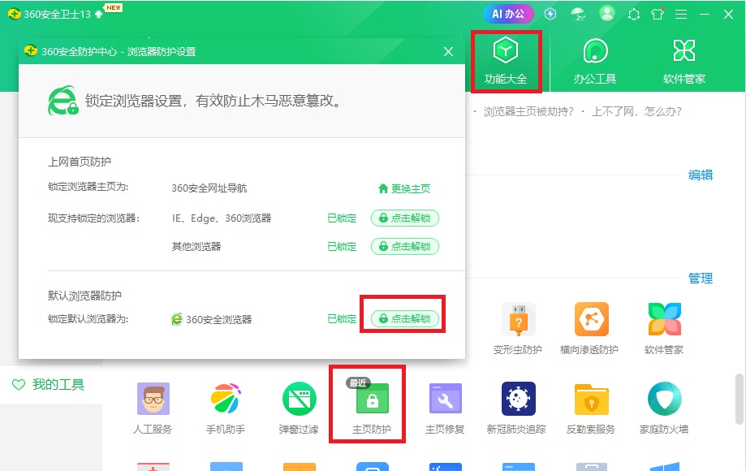Open the hamburger main menu
The width and height of the screenshot is (746, 471).
pyautogui.click(x=680, y=14)
